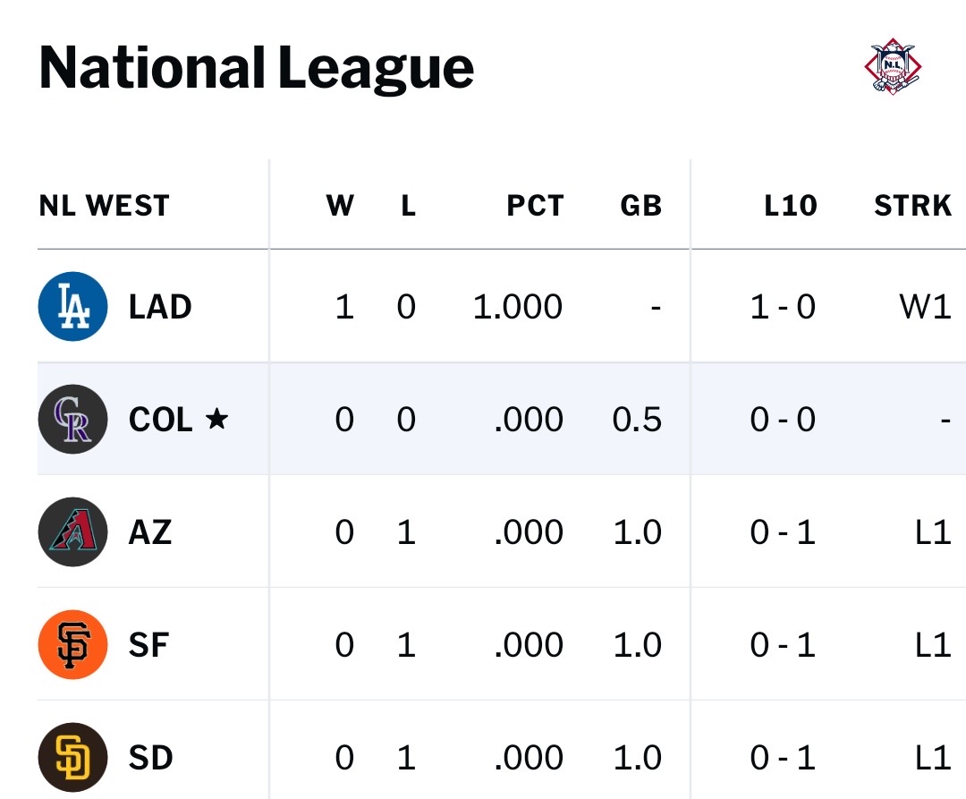Screen dimensions: 966x799
Task: Open the LAD team link
Action: [x=160, y=307]
